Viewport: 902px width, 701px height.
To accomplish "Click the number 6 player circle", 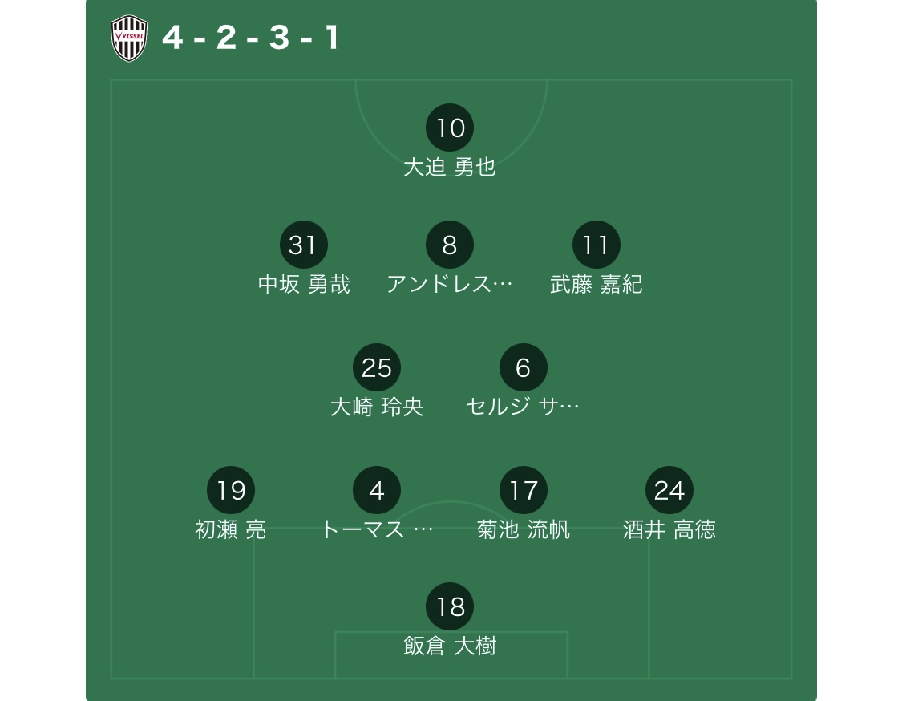I will pyautogui.click(x=523, y=367).
